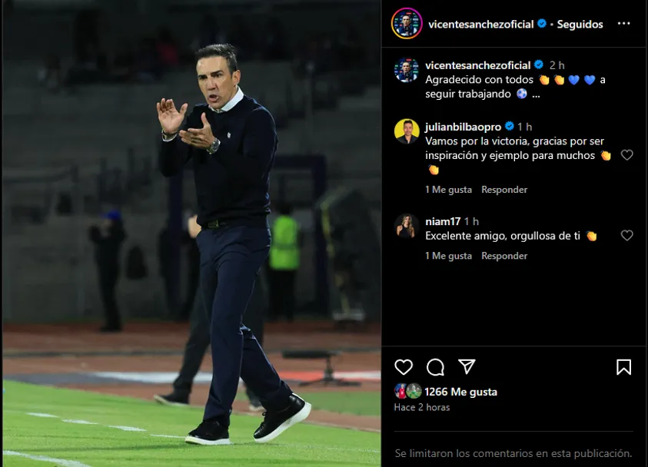Reply to julianbilbaopro's comment

[x=504, y=190]
